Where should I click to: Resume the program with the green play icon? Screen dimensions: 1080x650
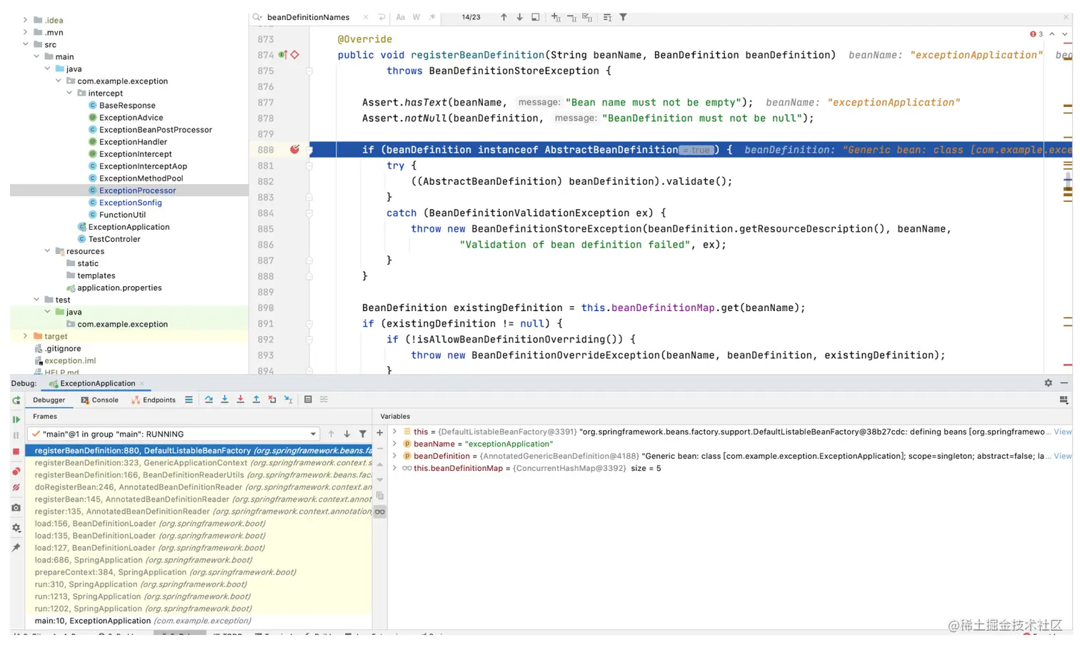click(x=16, y=420)
